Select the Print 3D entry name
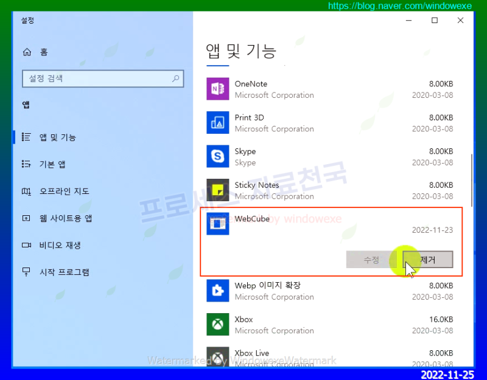 point(249,117)
